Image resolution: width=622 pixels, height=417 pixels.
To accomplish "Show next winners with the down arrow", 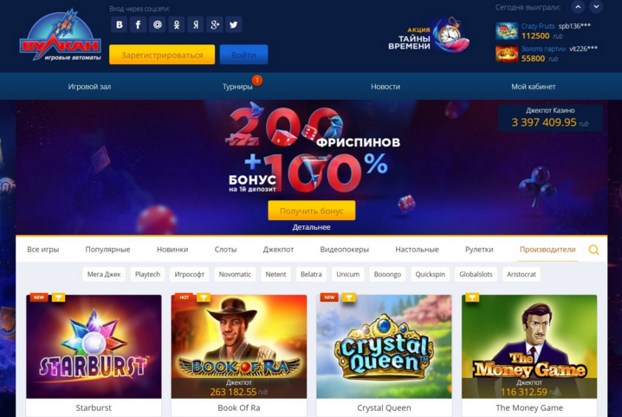I will pos(596,7).
